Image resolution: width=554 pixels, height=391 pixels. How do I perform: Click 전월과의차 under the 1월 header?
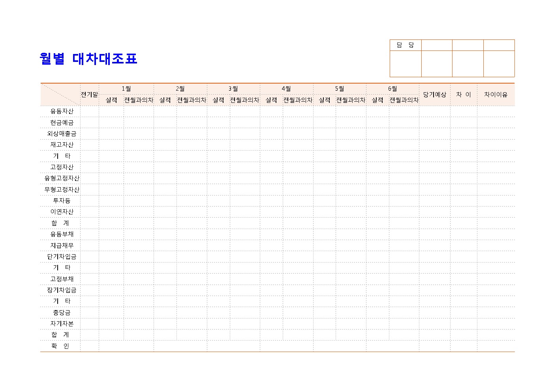point(139,100)
